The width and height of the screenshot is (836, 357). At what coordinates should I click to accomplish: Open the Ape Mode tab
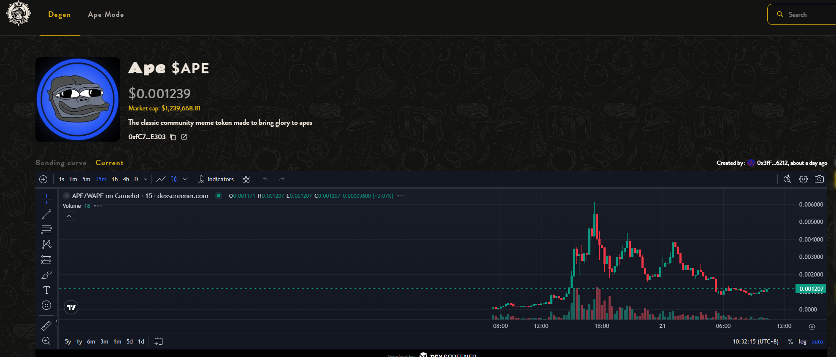(106, 14)
